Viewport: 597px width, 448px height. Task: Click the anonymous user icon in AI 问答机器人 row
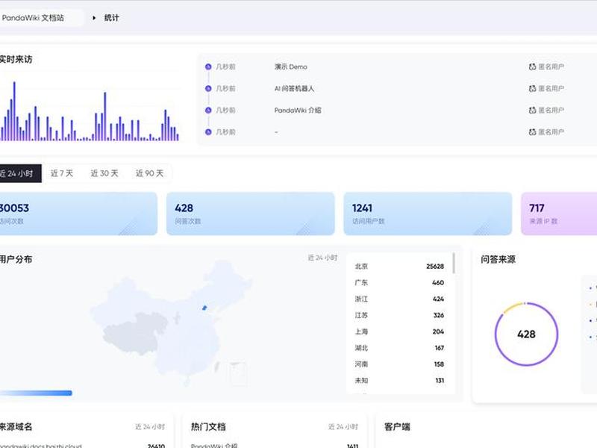coord(532,88)
